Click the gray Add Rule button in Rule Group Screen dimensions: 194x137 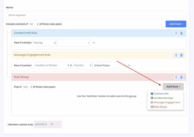[173, 87]
